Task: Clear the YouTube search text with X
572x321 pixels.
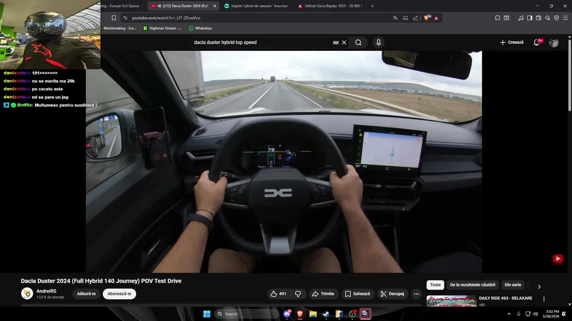Action: pos(344,42)
